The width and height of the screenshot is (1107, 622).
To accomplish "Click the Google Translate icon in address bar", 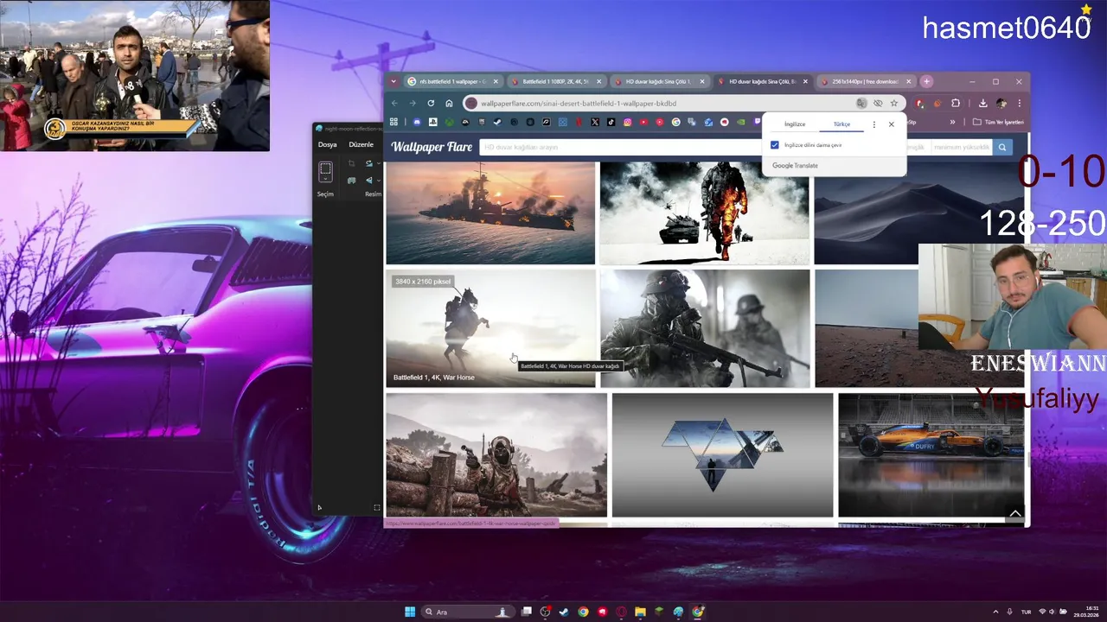I will click(x=861, y=103).
